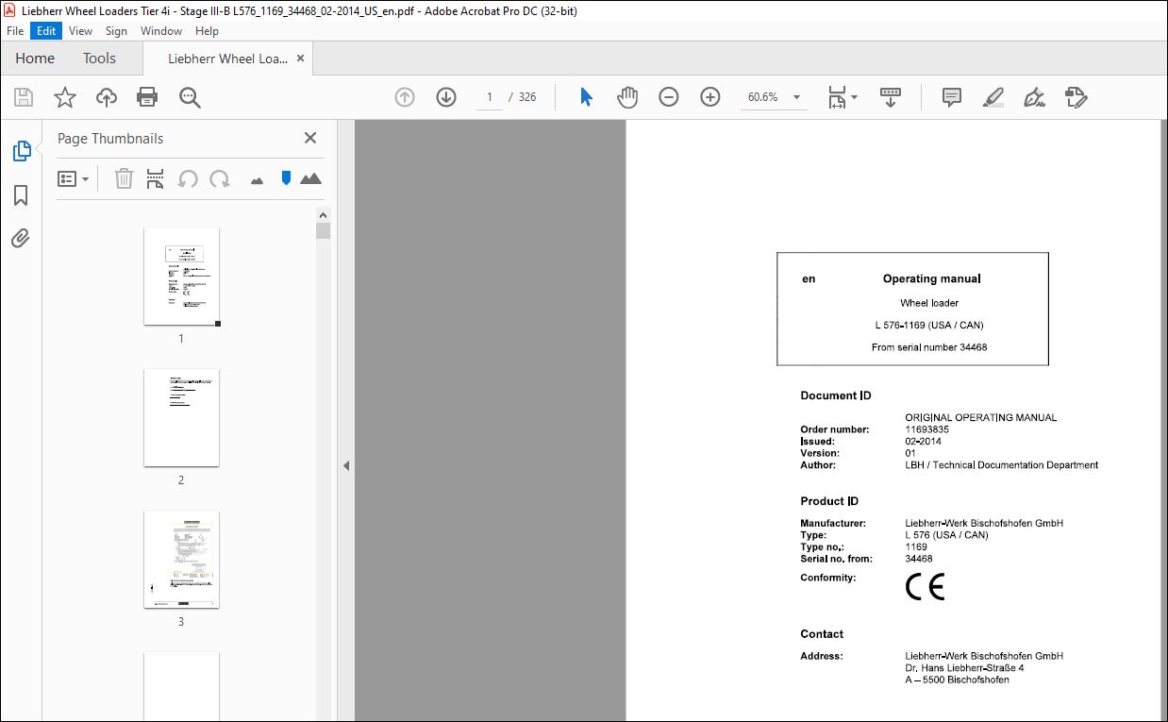Switch to the Tools tab
Image resolution: width=1168 pixels, height=722 pixels.
point(99,59)
